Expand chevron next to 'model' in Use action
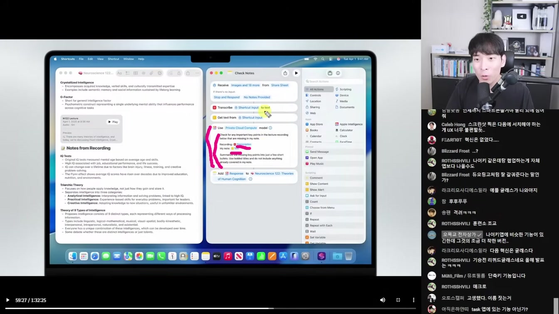This screenshot has height=314, width=559. pos(270,128)
